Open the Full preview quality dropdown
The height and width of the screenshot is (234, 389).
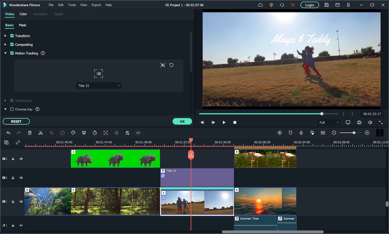click(329, 123)
